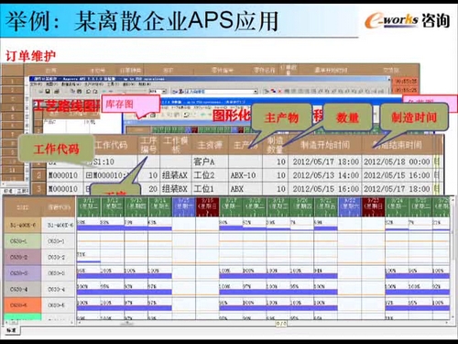Click the floppy-disk Save icon in the toolbar
458x344 pixels.
point(48,91)
